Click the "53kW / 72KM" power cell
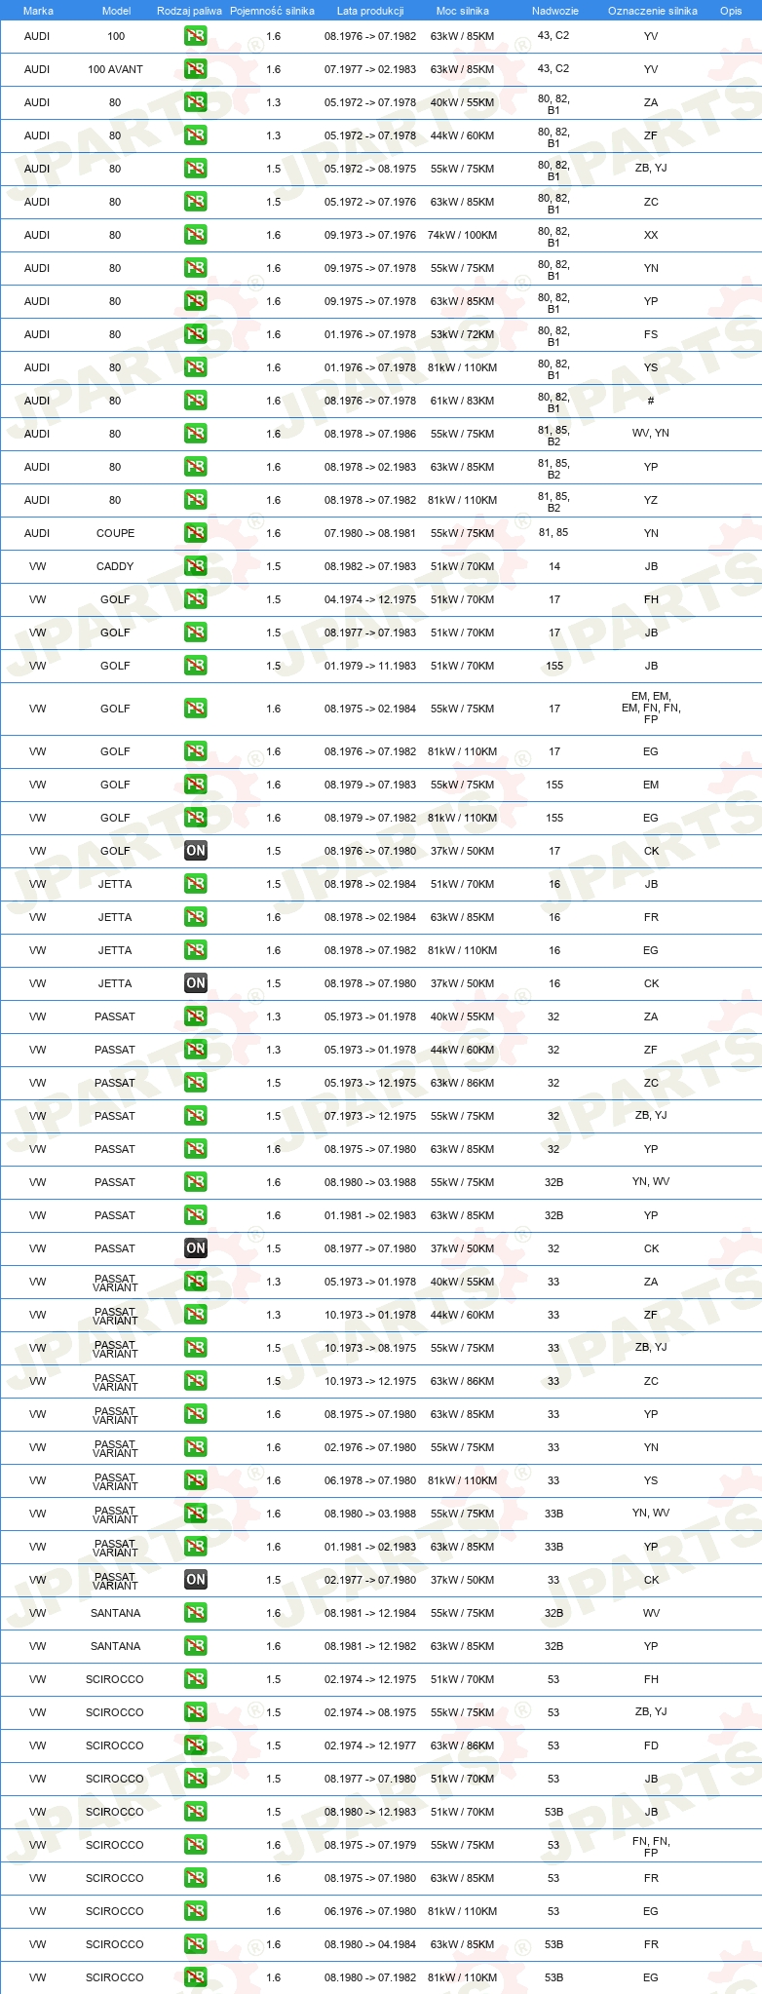Screen dimensions: 762x1994 coord(463,334)
